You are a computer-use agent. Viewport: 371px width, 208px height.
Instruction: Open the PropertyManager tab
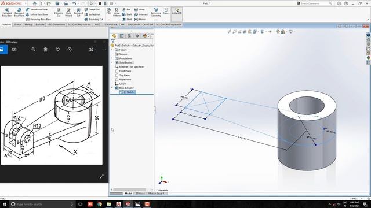click(122, 36)
